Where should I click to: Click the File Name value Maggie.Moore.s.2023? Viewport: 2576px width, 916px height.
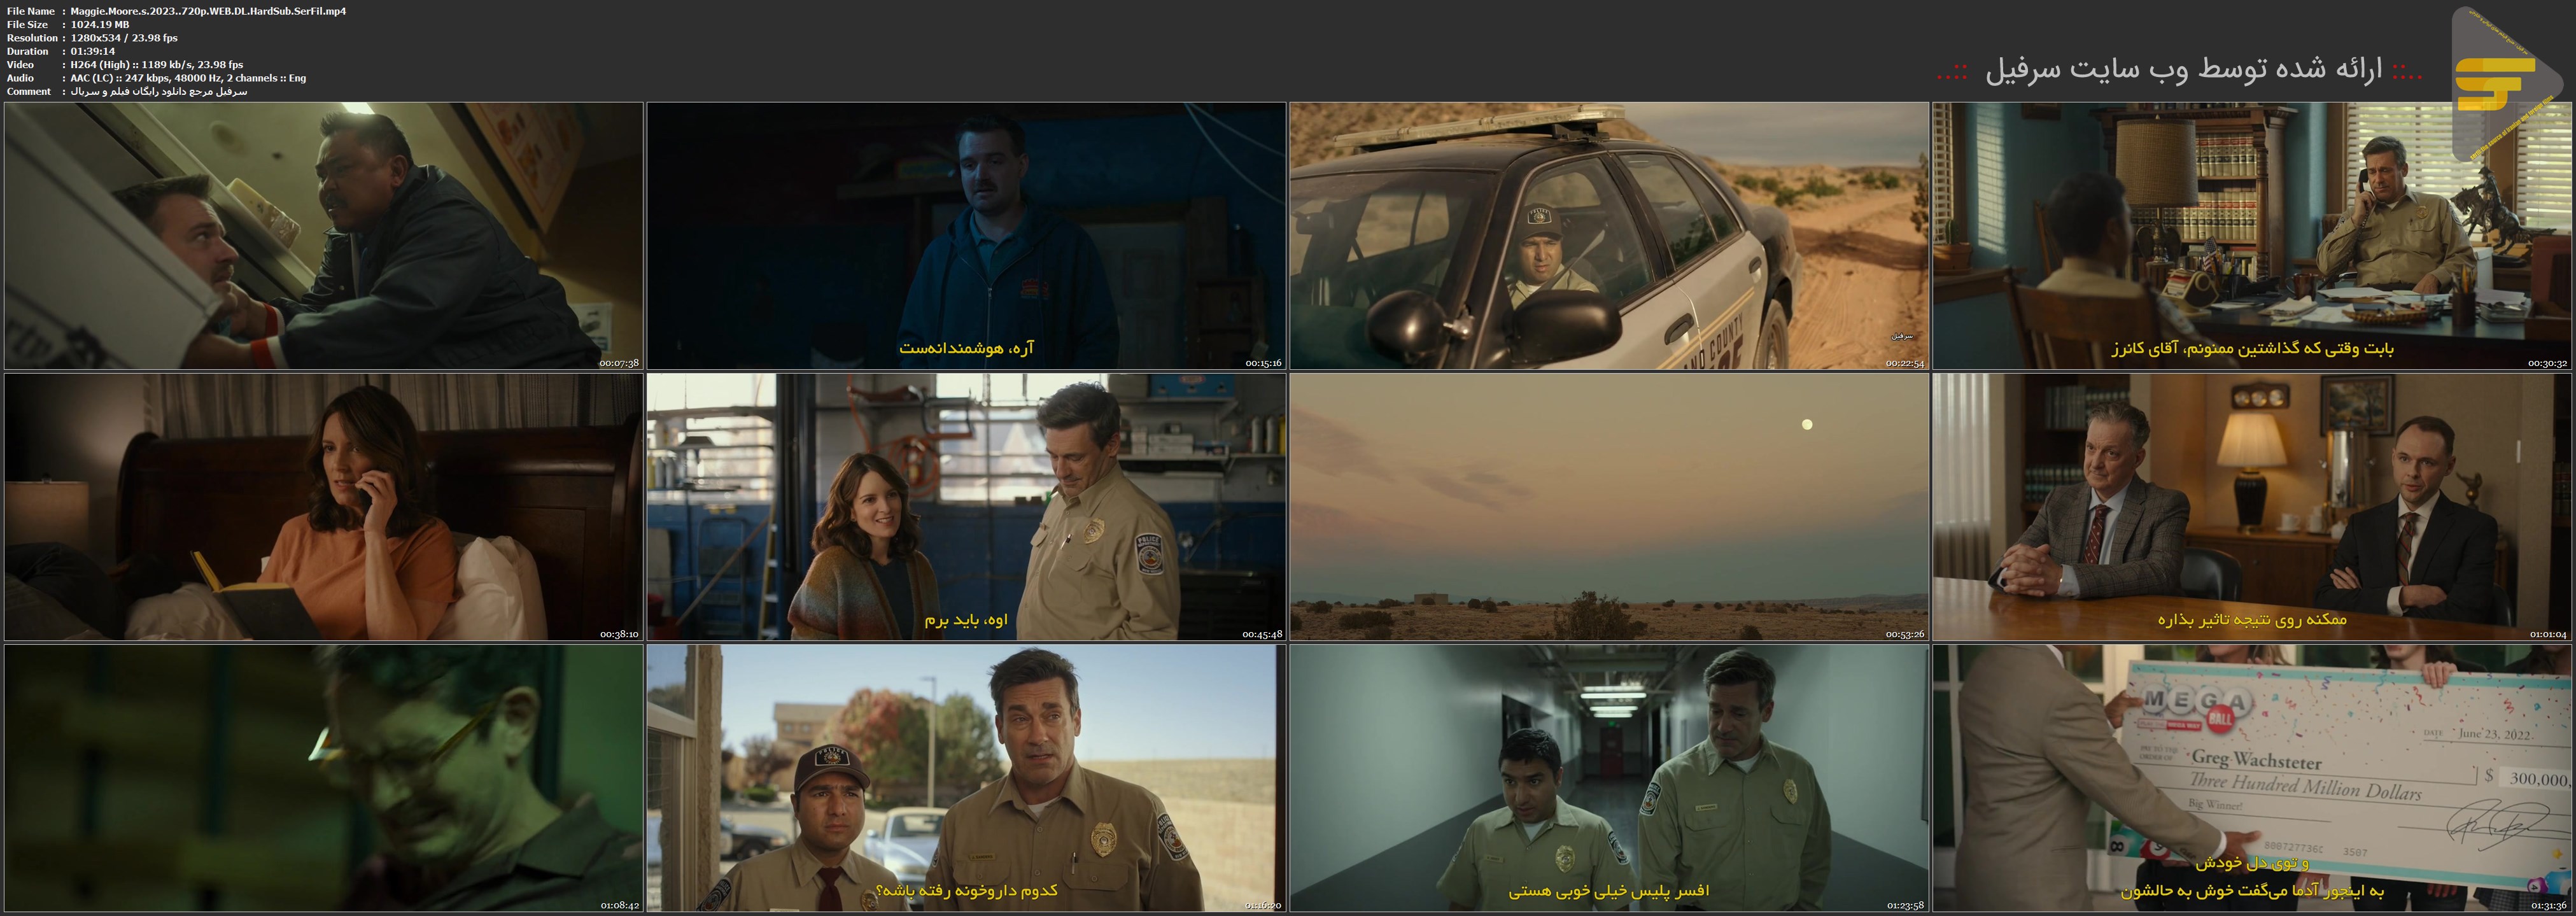click(x=209, y=11)
